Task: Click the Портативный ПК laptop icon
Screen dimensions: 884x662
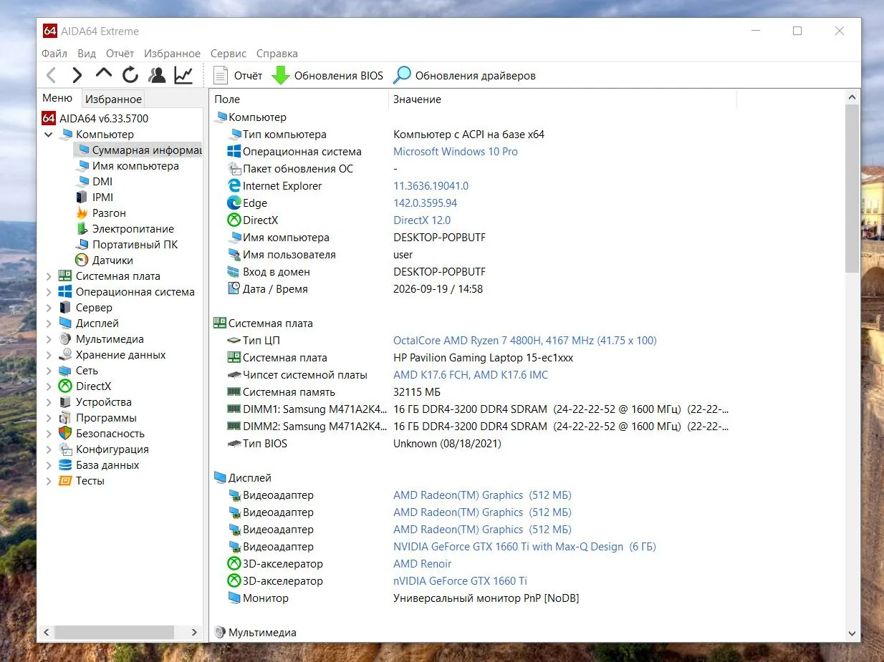Action: (82, 245)
